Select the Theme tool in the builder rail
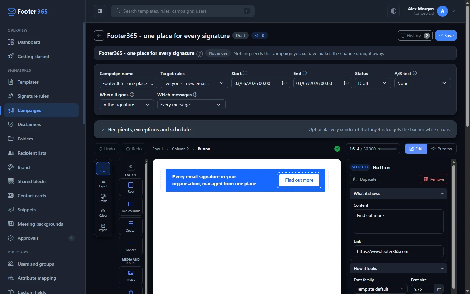Image resolution: width=470 pixels, height=294 pixels. click(103, 198)
